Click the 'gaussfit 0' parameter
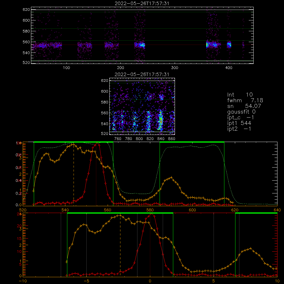The width and height of the screenshot is (284, 284). pos(241,112)
